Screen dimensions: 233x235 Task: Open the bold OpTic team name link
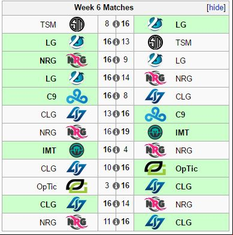point(186,168)
